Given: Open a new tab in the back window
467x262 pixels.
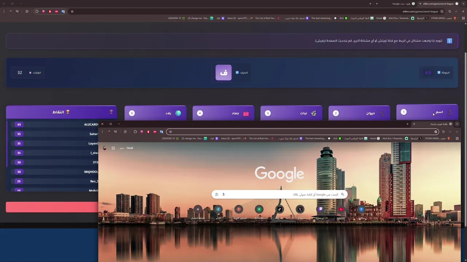Looking at the screenshot, I should pos(370,4).
